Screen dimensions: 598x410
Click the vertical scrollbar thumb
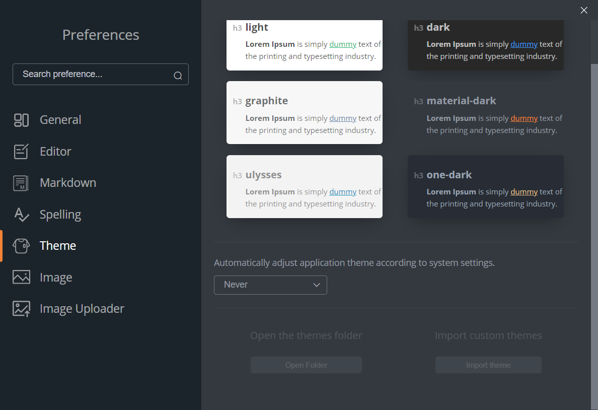594,237
